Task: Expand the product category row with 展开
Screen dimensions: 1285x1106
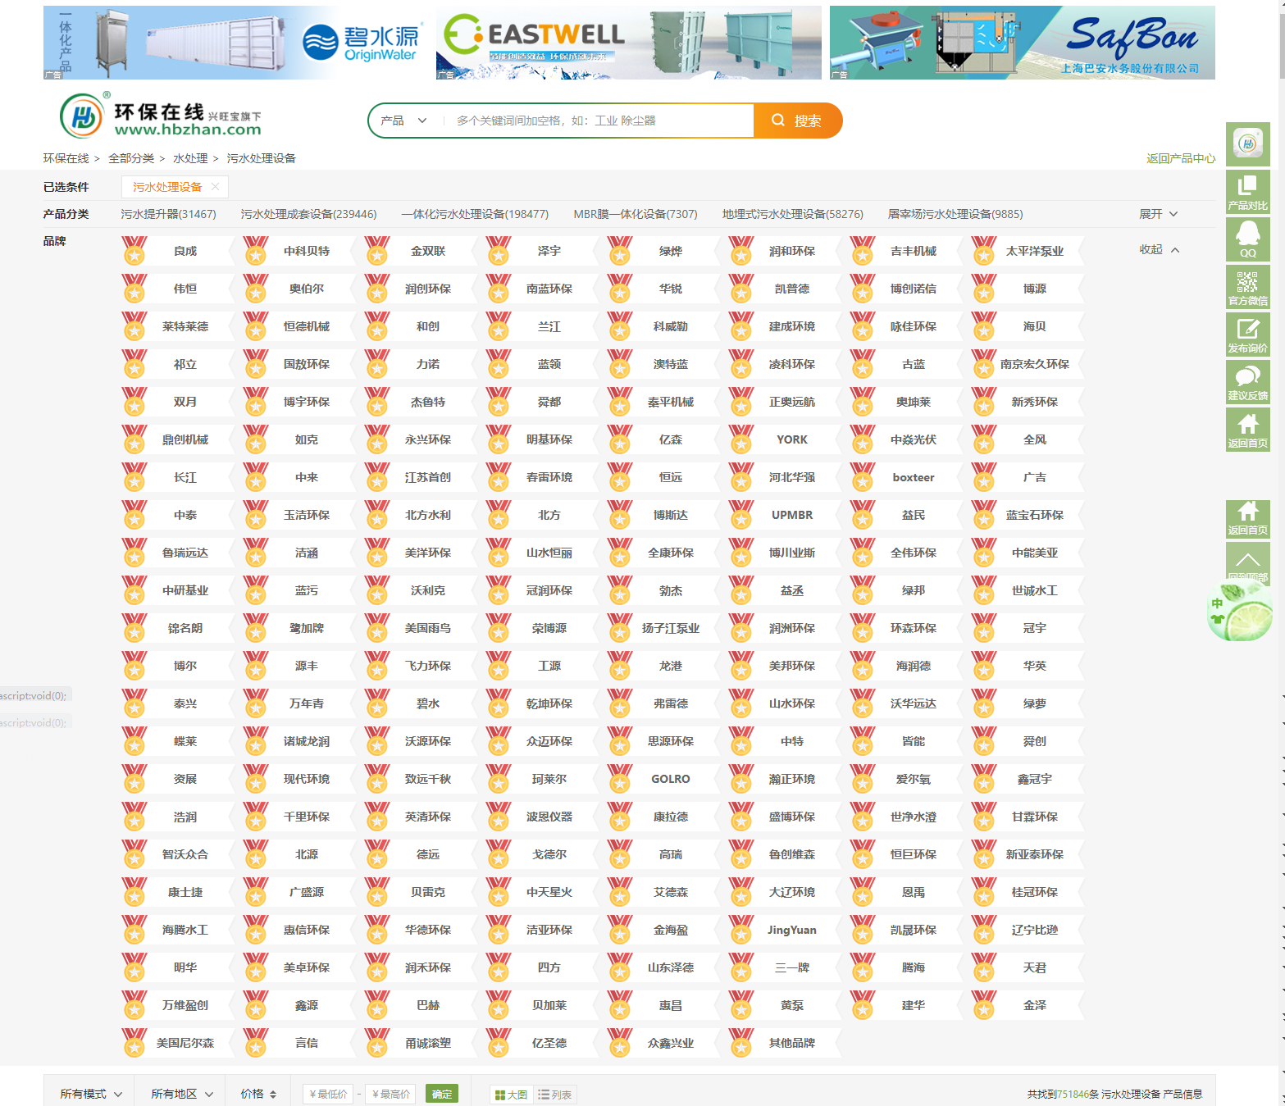Action: click(1158, 214)
